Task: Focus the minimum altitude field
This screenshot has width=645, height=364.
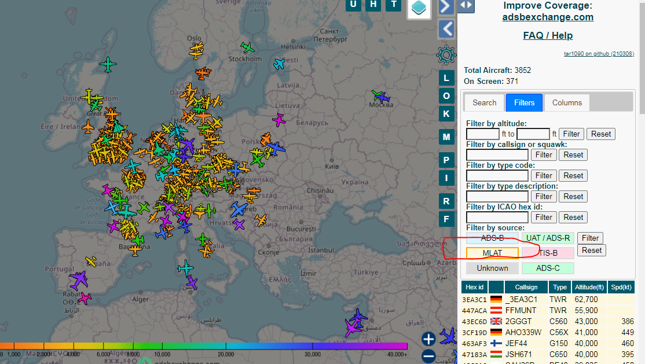Action: [x=482, y=134]
